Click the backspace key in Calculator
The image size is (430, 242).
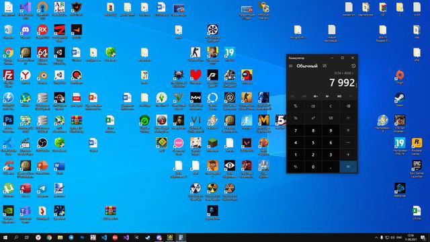click(348, 106)
